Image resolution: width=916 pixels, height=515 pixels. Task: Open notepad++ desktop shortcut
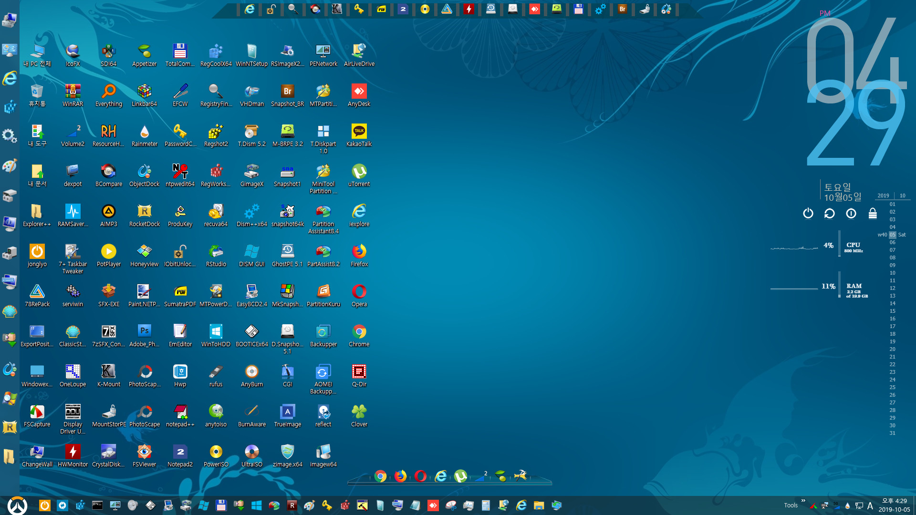pos(180,415)
